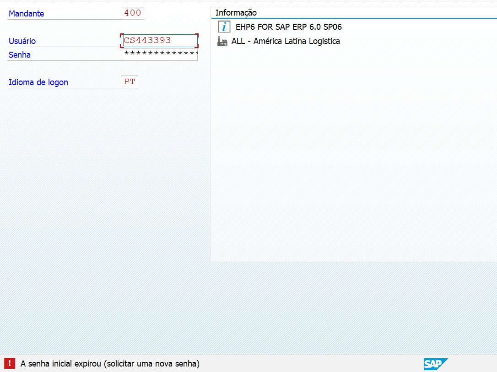The width and height of the screenshot is (497, 372).
Task: Click the Mandante label
Action: coord(26,14)
